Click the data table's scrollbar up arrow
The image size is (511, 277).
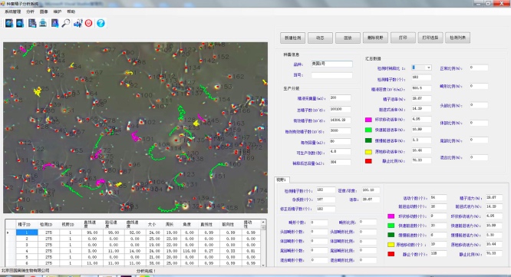(x=263, y=223)
